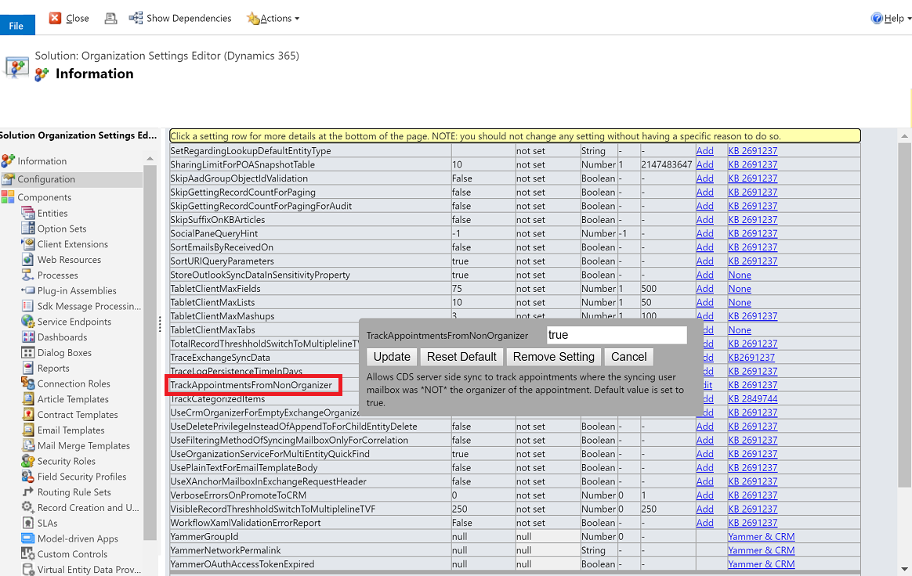
Task: Select Information in the sidebar
Action: pyautogui.click(x=42, y=161)
